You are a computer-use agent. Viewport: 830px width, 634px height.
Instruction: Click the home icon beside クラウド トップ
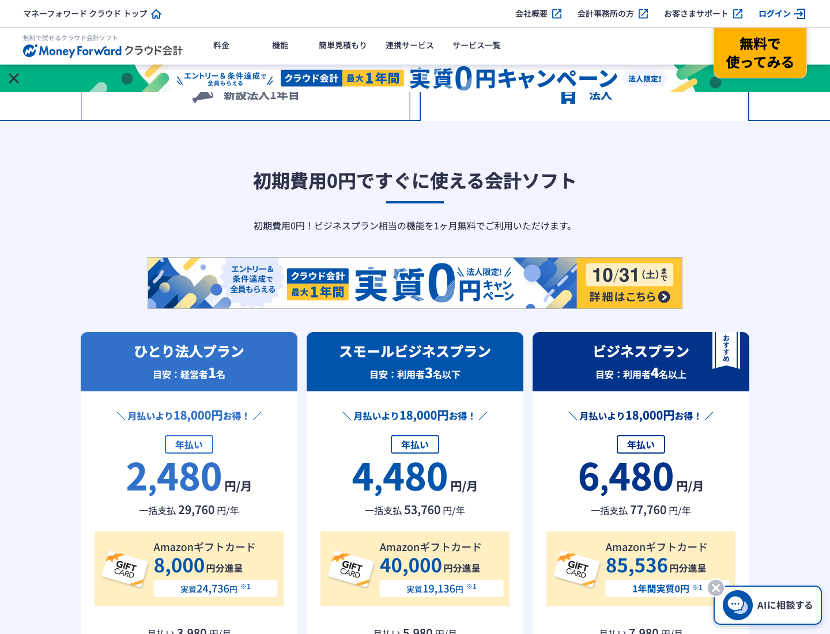[x=156, y=14]
